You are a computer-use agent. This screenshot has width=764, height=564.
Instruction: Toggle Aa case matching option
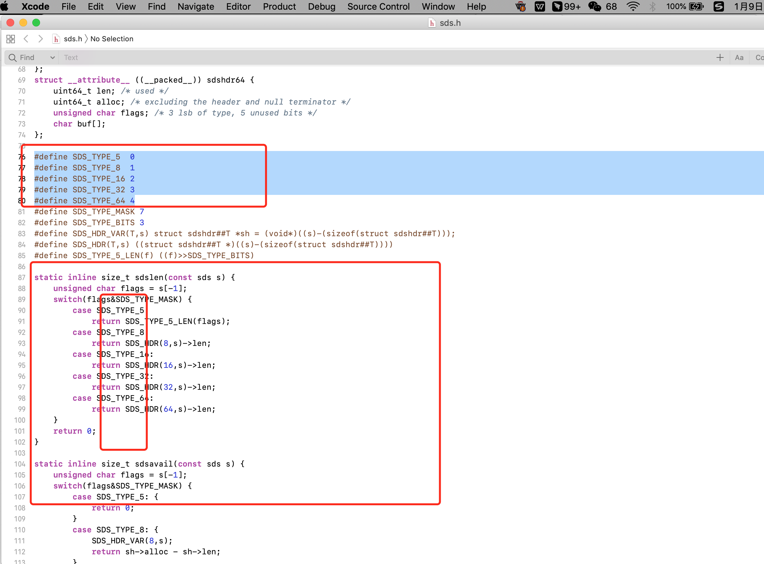pos(739,58)
